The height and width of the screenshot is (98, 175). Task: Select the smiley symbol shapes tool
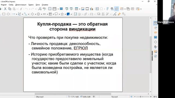point(38,14)
